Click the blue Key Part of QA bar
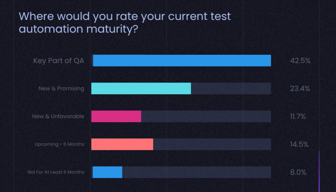336x192 pixels. point(182,60)
